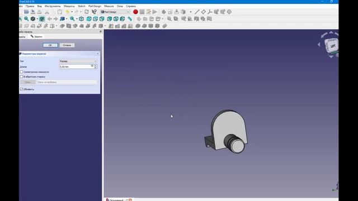
Task: Click the face selection button
Action: (27, 82)
